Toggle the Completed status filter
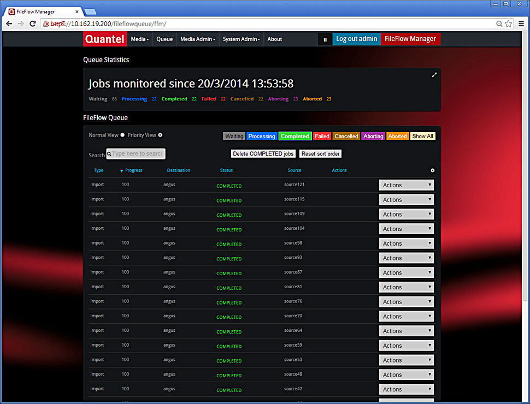 point(295,136)
